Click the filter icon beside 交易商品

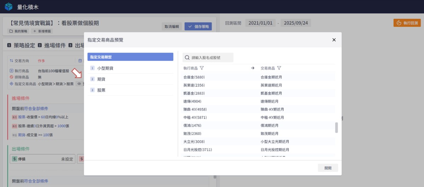pos(279,68)
